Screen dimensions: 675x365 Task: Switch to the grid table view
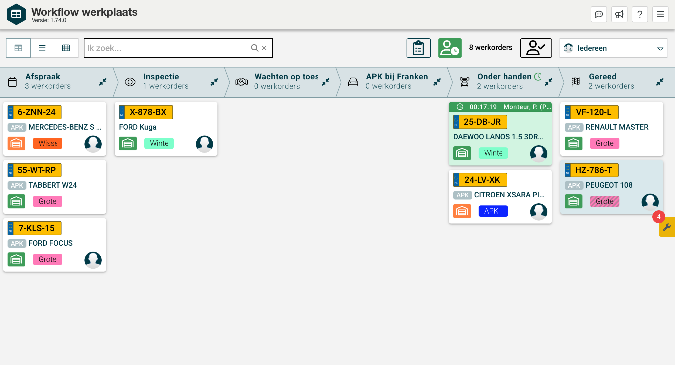(66, 48)
